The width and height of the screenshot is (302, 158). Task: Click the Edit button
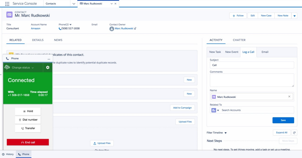point(252,16)
